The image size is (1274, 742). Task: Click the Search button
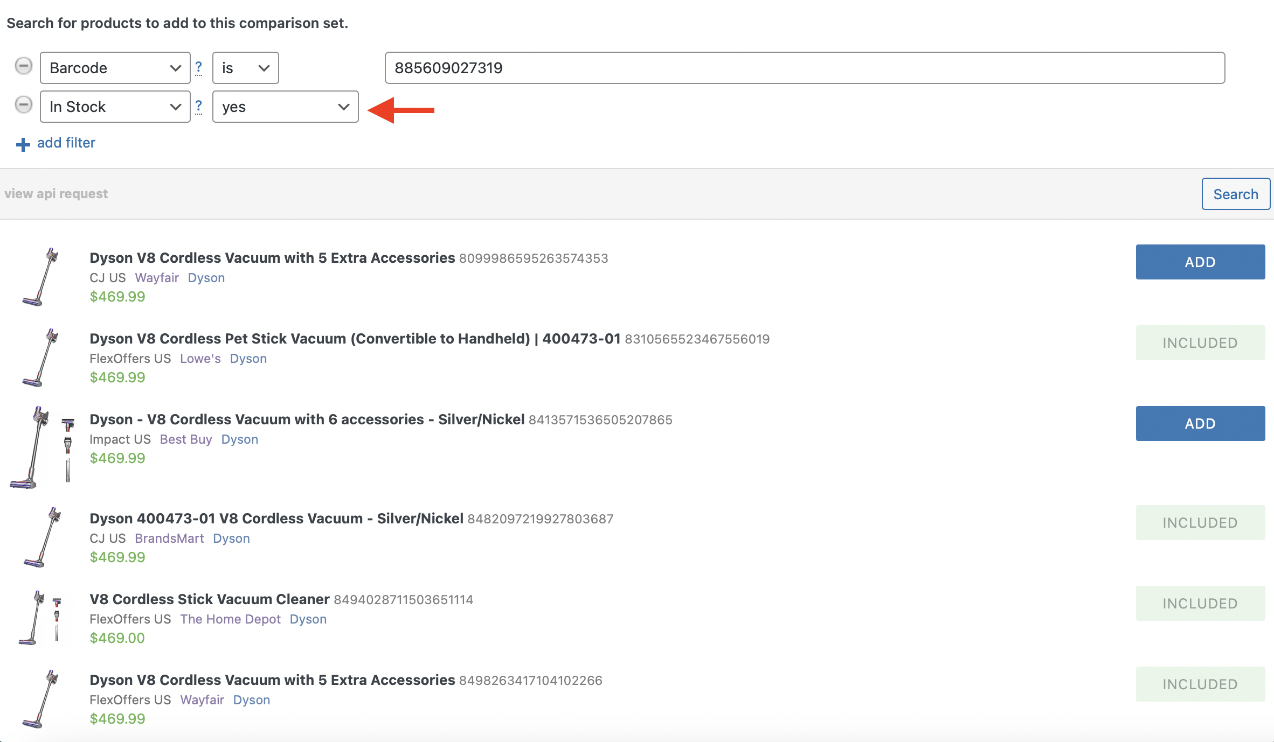click(1236, 194)
